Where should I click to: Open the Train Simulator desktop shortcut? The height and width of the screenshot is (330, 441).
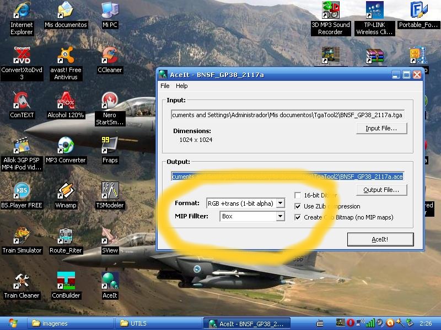pyautogui.click(x=21, y=237)
